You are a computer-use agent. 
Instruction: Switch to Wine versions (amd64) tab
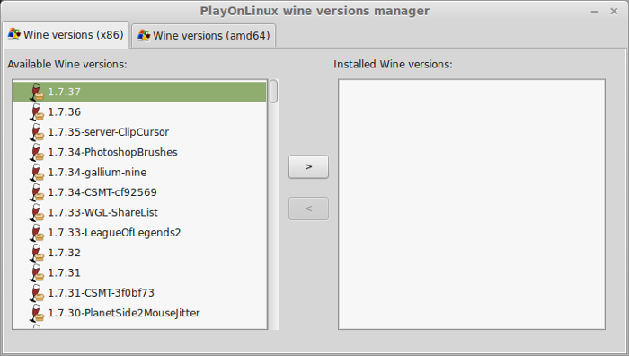[x=204, y=35]
